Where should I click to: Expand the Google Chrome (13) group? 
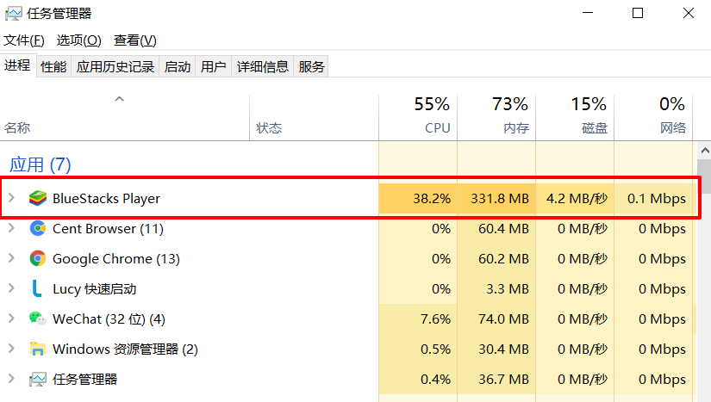11,259
